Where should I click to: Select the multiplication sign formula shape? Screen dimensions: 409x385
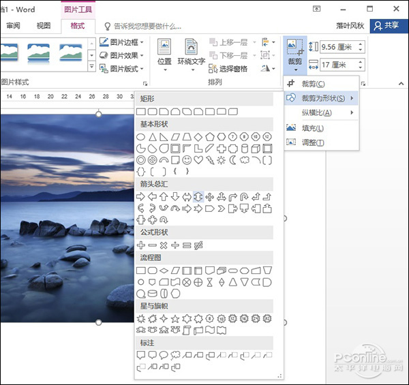[164, 245]
